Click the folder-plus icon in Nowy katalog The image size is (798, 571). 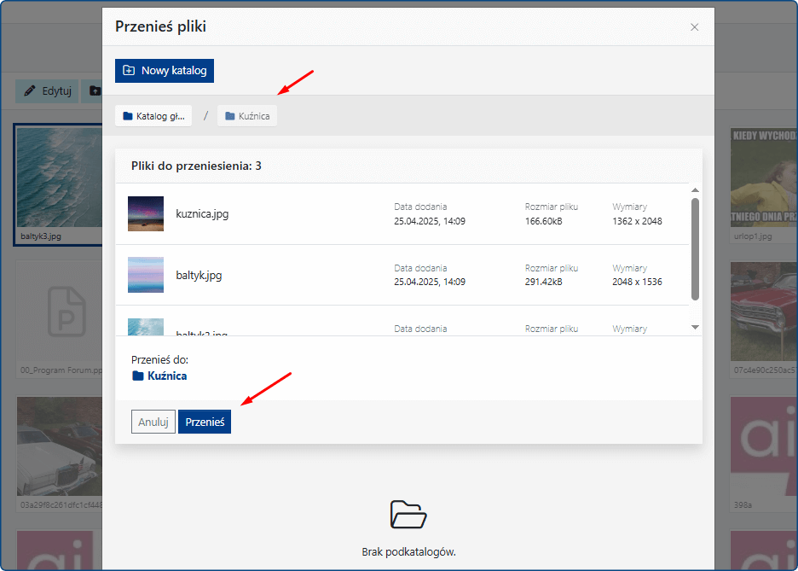(x=129, y=71)
